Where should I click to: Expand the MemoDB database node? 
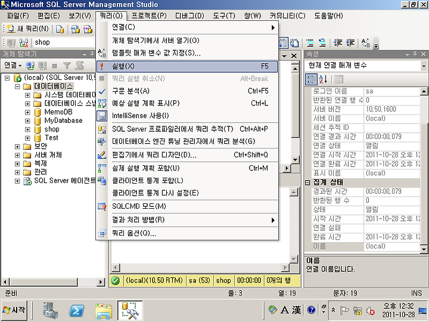(x=27, y=112)
